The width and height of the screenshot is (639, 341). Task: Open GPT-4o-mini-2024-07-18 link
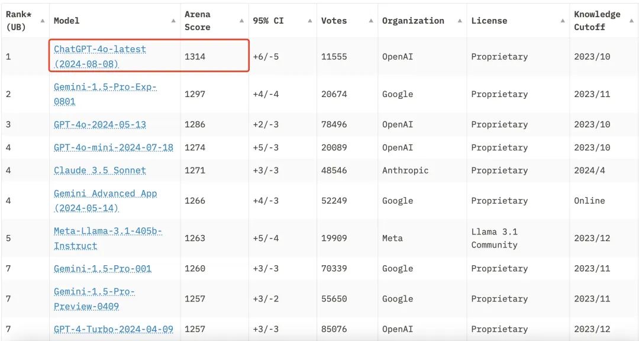click(113, 147)
